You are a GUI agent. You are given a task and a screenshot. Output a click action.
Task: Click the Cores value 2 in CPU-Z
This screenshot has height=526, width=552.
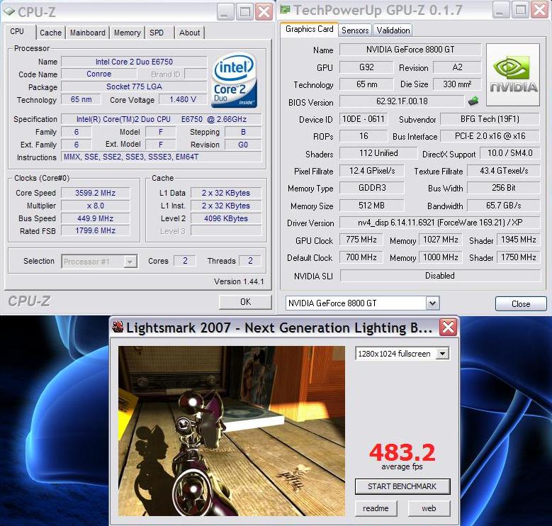[x=185, y=261]
